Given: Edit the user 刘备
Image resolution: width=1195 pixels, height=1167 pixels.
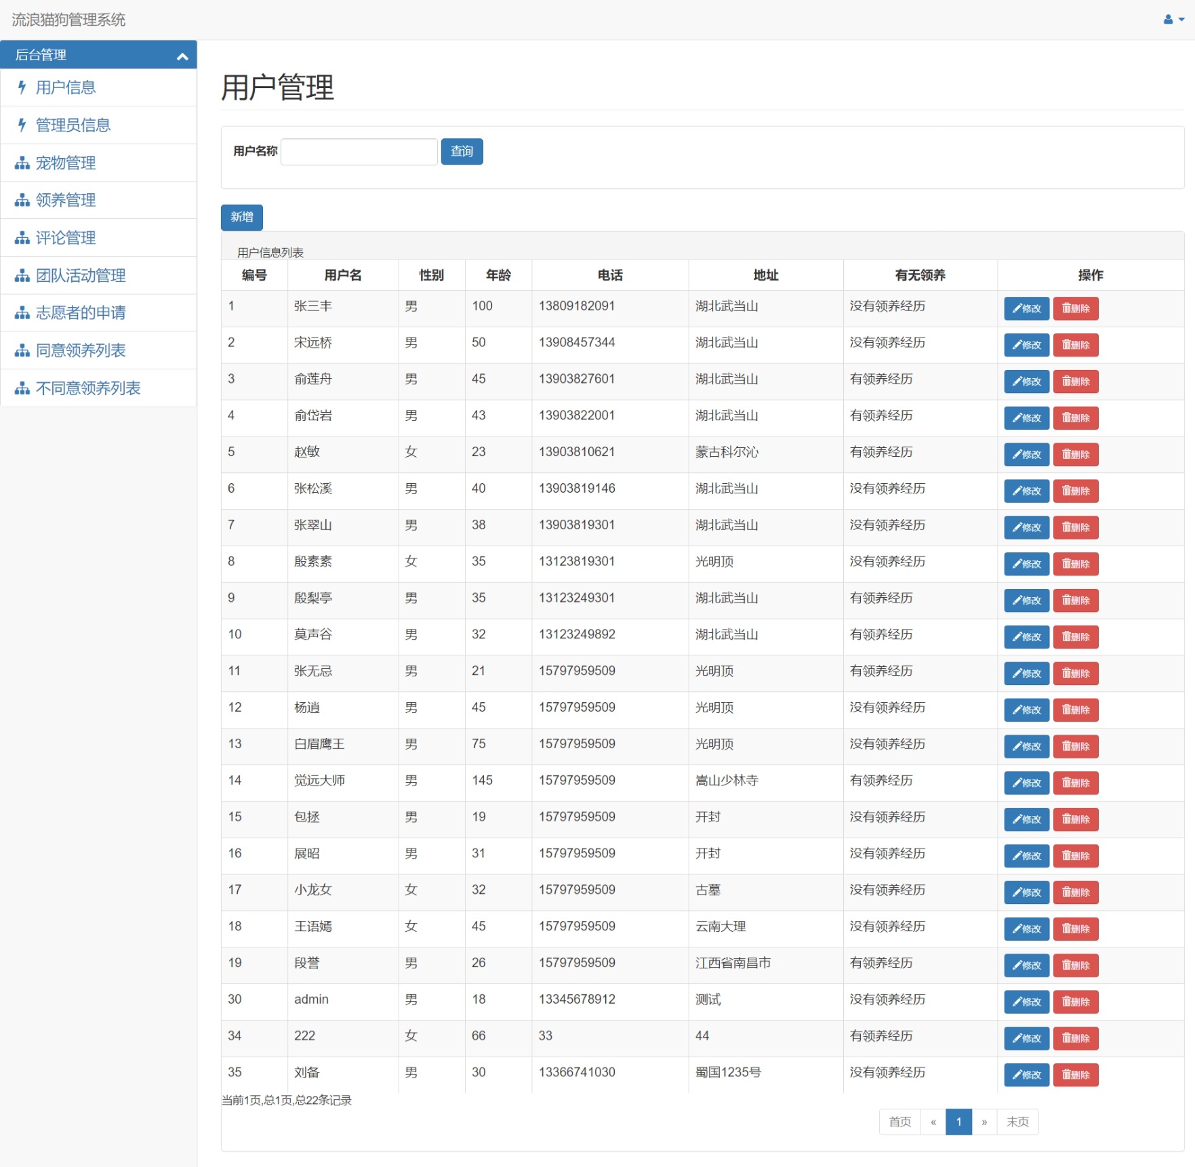Looking at the screenshot, I should [x=1026, y=1076].
